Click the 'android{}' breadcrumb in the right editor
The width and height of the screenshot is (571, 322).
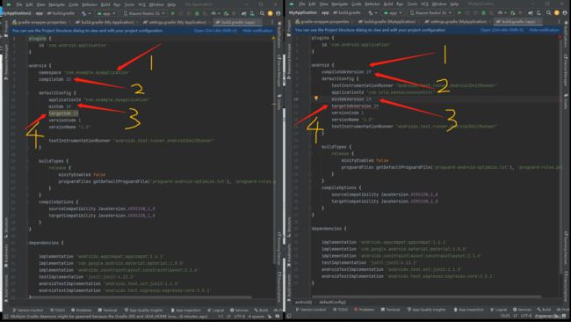pyautogui.click(x=303, y=303)
